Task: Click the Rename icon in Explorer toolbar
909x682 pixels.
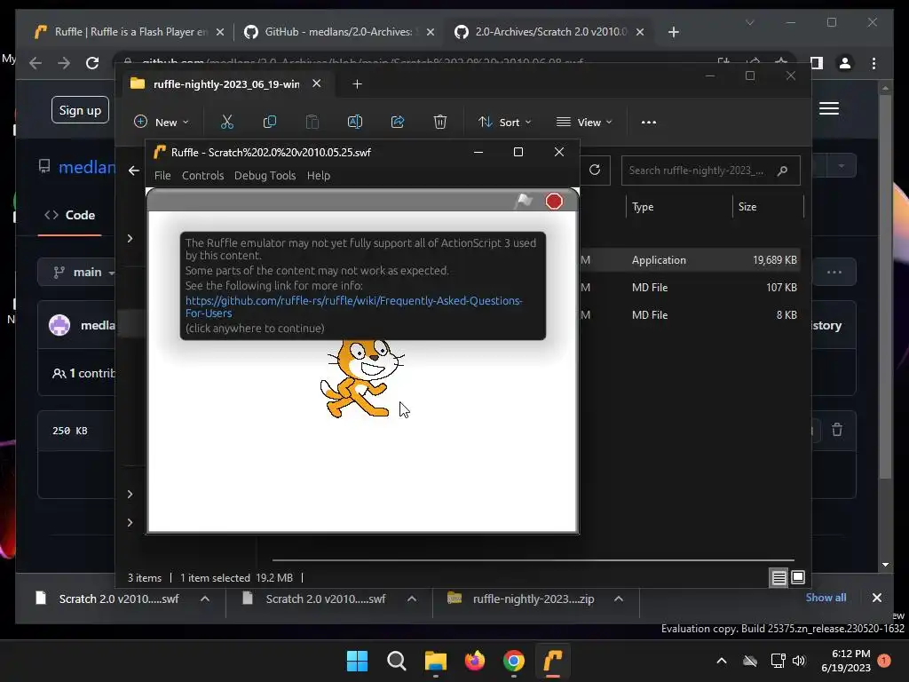Action: pos(355,122)
